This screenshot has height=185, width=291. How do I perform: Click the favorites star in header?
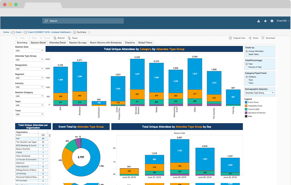(x=265, y=21)
